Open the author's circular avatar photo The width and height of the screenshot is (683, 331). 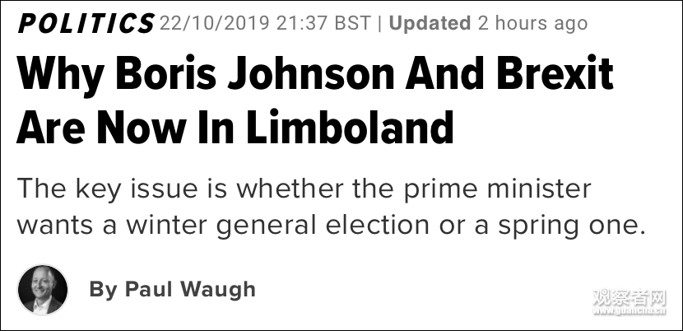42,290
